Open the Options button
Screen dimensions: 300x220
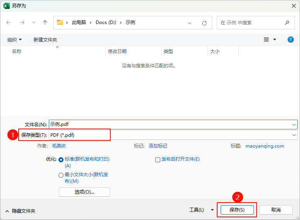coord(84,192)
